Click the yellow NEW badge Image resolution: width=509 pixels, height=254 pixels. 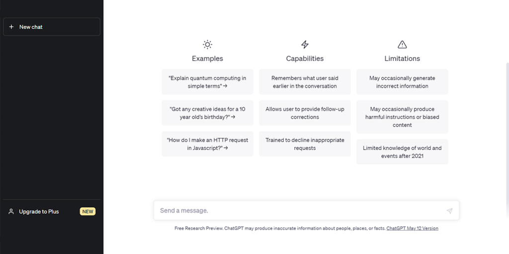(87, 211)
